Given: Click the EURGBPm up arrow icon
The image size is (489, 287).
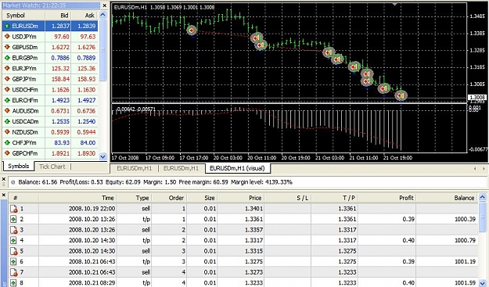Looking at the screenshot, I should tap(6, 58).
